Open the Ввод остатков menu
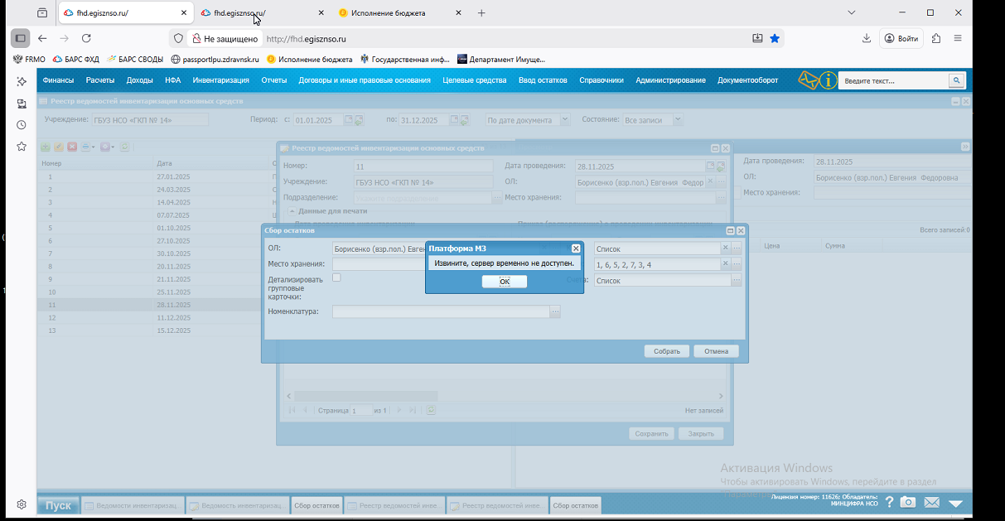The image size is (1005, 521). 543,80
